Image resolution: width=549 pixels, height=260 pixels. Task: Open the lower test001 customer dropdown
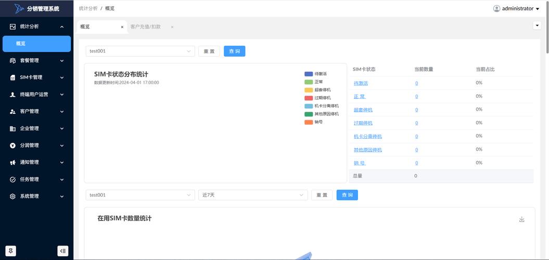tap(140, 195)
